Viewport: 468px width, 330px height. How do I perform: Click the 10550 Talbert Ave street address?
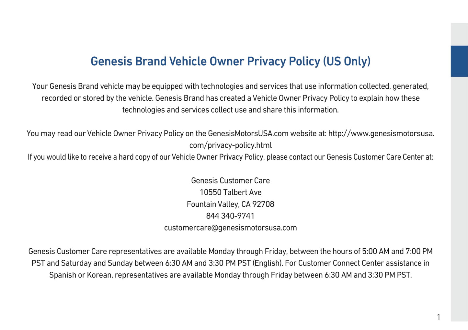tap(230, 192)
